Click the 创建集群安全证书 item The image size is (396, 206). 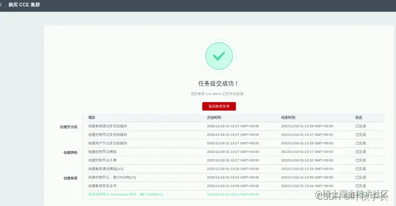coord(102,186)
